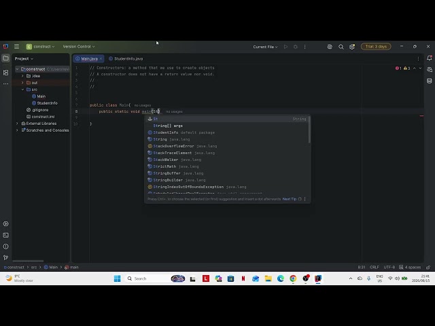Change UTF-8 file encoding
The image size is (435, 326).
coord(389,267)
